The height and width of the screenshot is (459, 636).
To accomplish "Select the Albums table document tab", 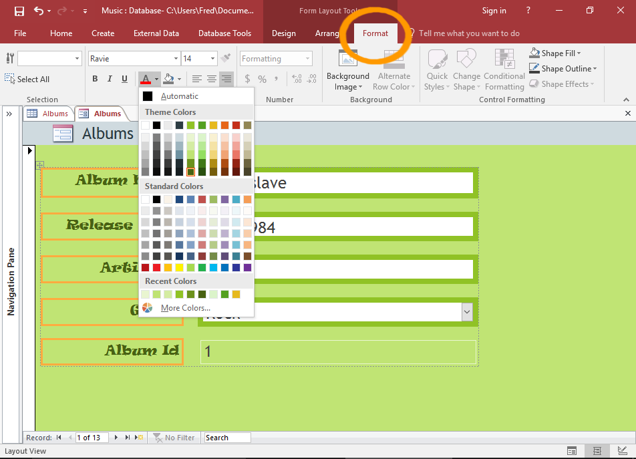I will coord(48,114).
